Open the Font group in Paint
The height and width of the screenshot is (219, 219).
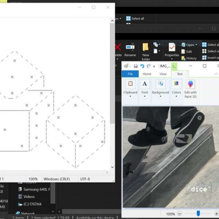[x=145, y=89]
